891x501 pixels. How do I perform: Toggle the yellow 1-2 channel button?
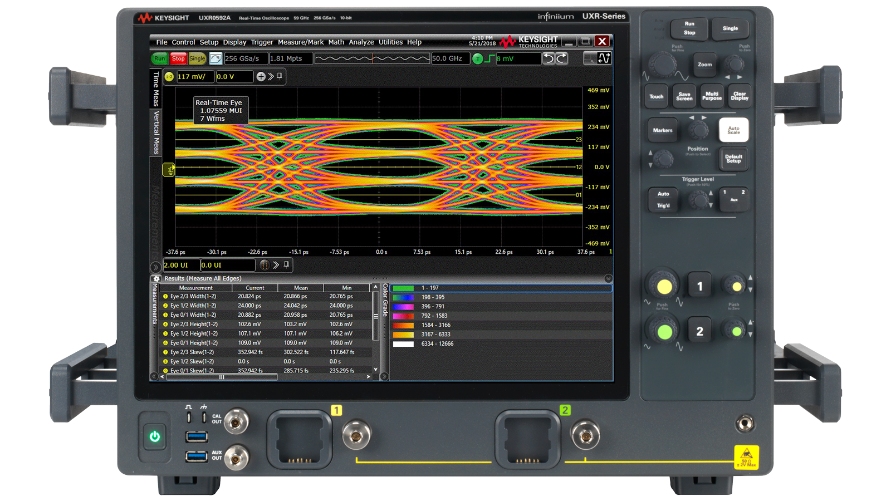pyautogui.click(x=169, y=77)
